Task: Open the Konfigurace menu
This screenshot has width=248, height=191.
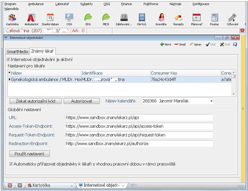Action: 201,4
